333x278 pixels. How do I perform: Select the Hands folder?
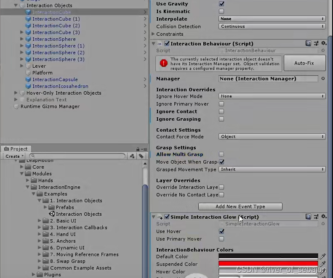point(45,180)
